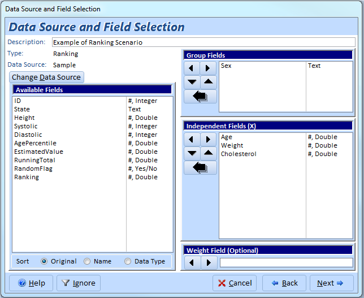364x298 pixels.
Task: Remove field from Independent Fields with left arrow
Action: click(x=192, y=139)
